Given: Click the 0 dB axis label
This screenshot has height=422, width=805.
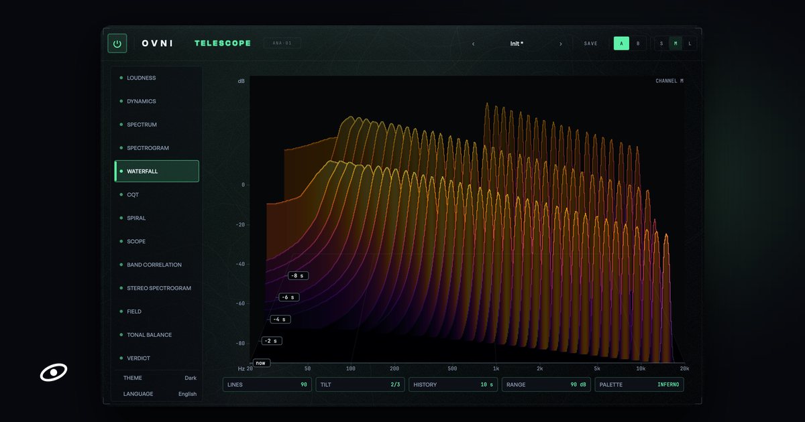Looking at the screenshot, I should (x=243, y=185).
